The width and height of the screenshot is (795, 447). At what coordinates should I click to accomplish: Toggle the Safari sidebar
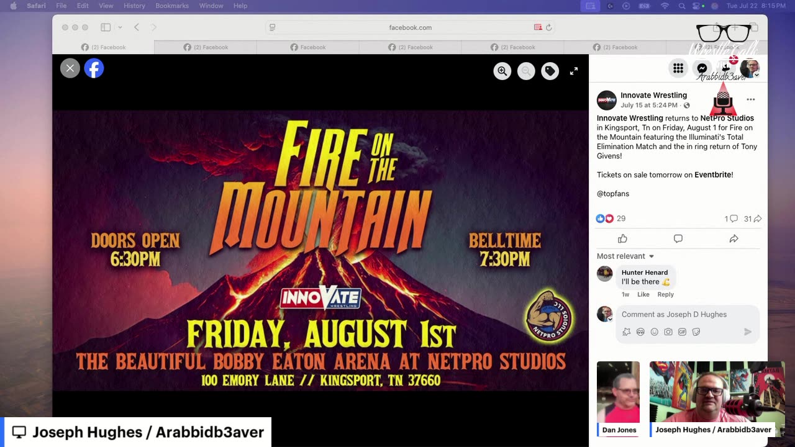[x=106, y=27]
